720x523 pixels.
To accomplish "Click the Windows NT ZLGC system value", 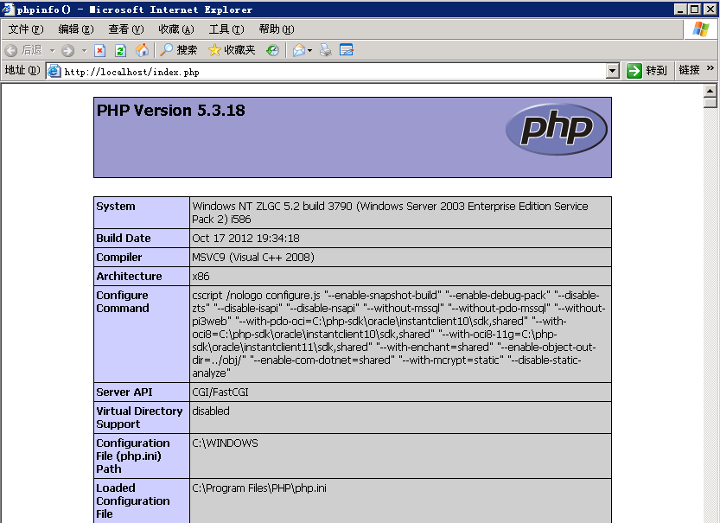I will click(390, 213).
